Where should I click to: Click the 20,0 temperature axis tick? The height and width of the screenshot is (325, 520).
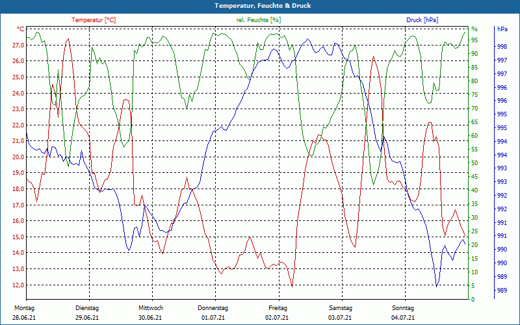coord(18,157)
